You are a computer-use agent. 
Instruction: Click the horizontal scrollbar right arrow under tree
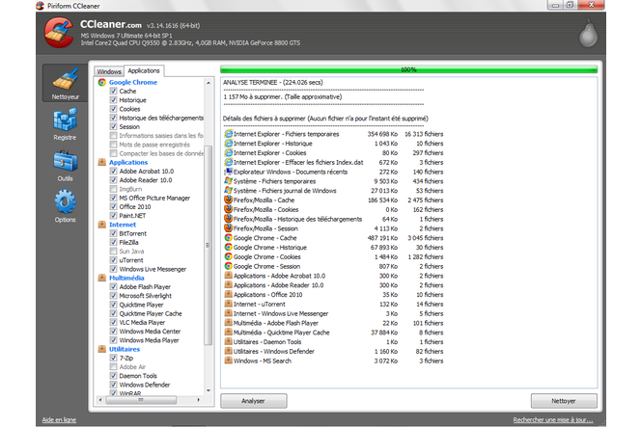pyautogui.click(x=199, y=400)
